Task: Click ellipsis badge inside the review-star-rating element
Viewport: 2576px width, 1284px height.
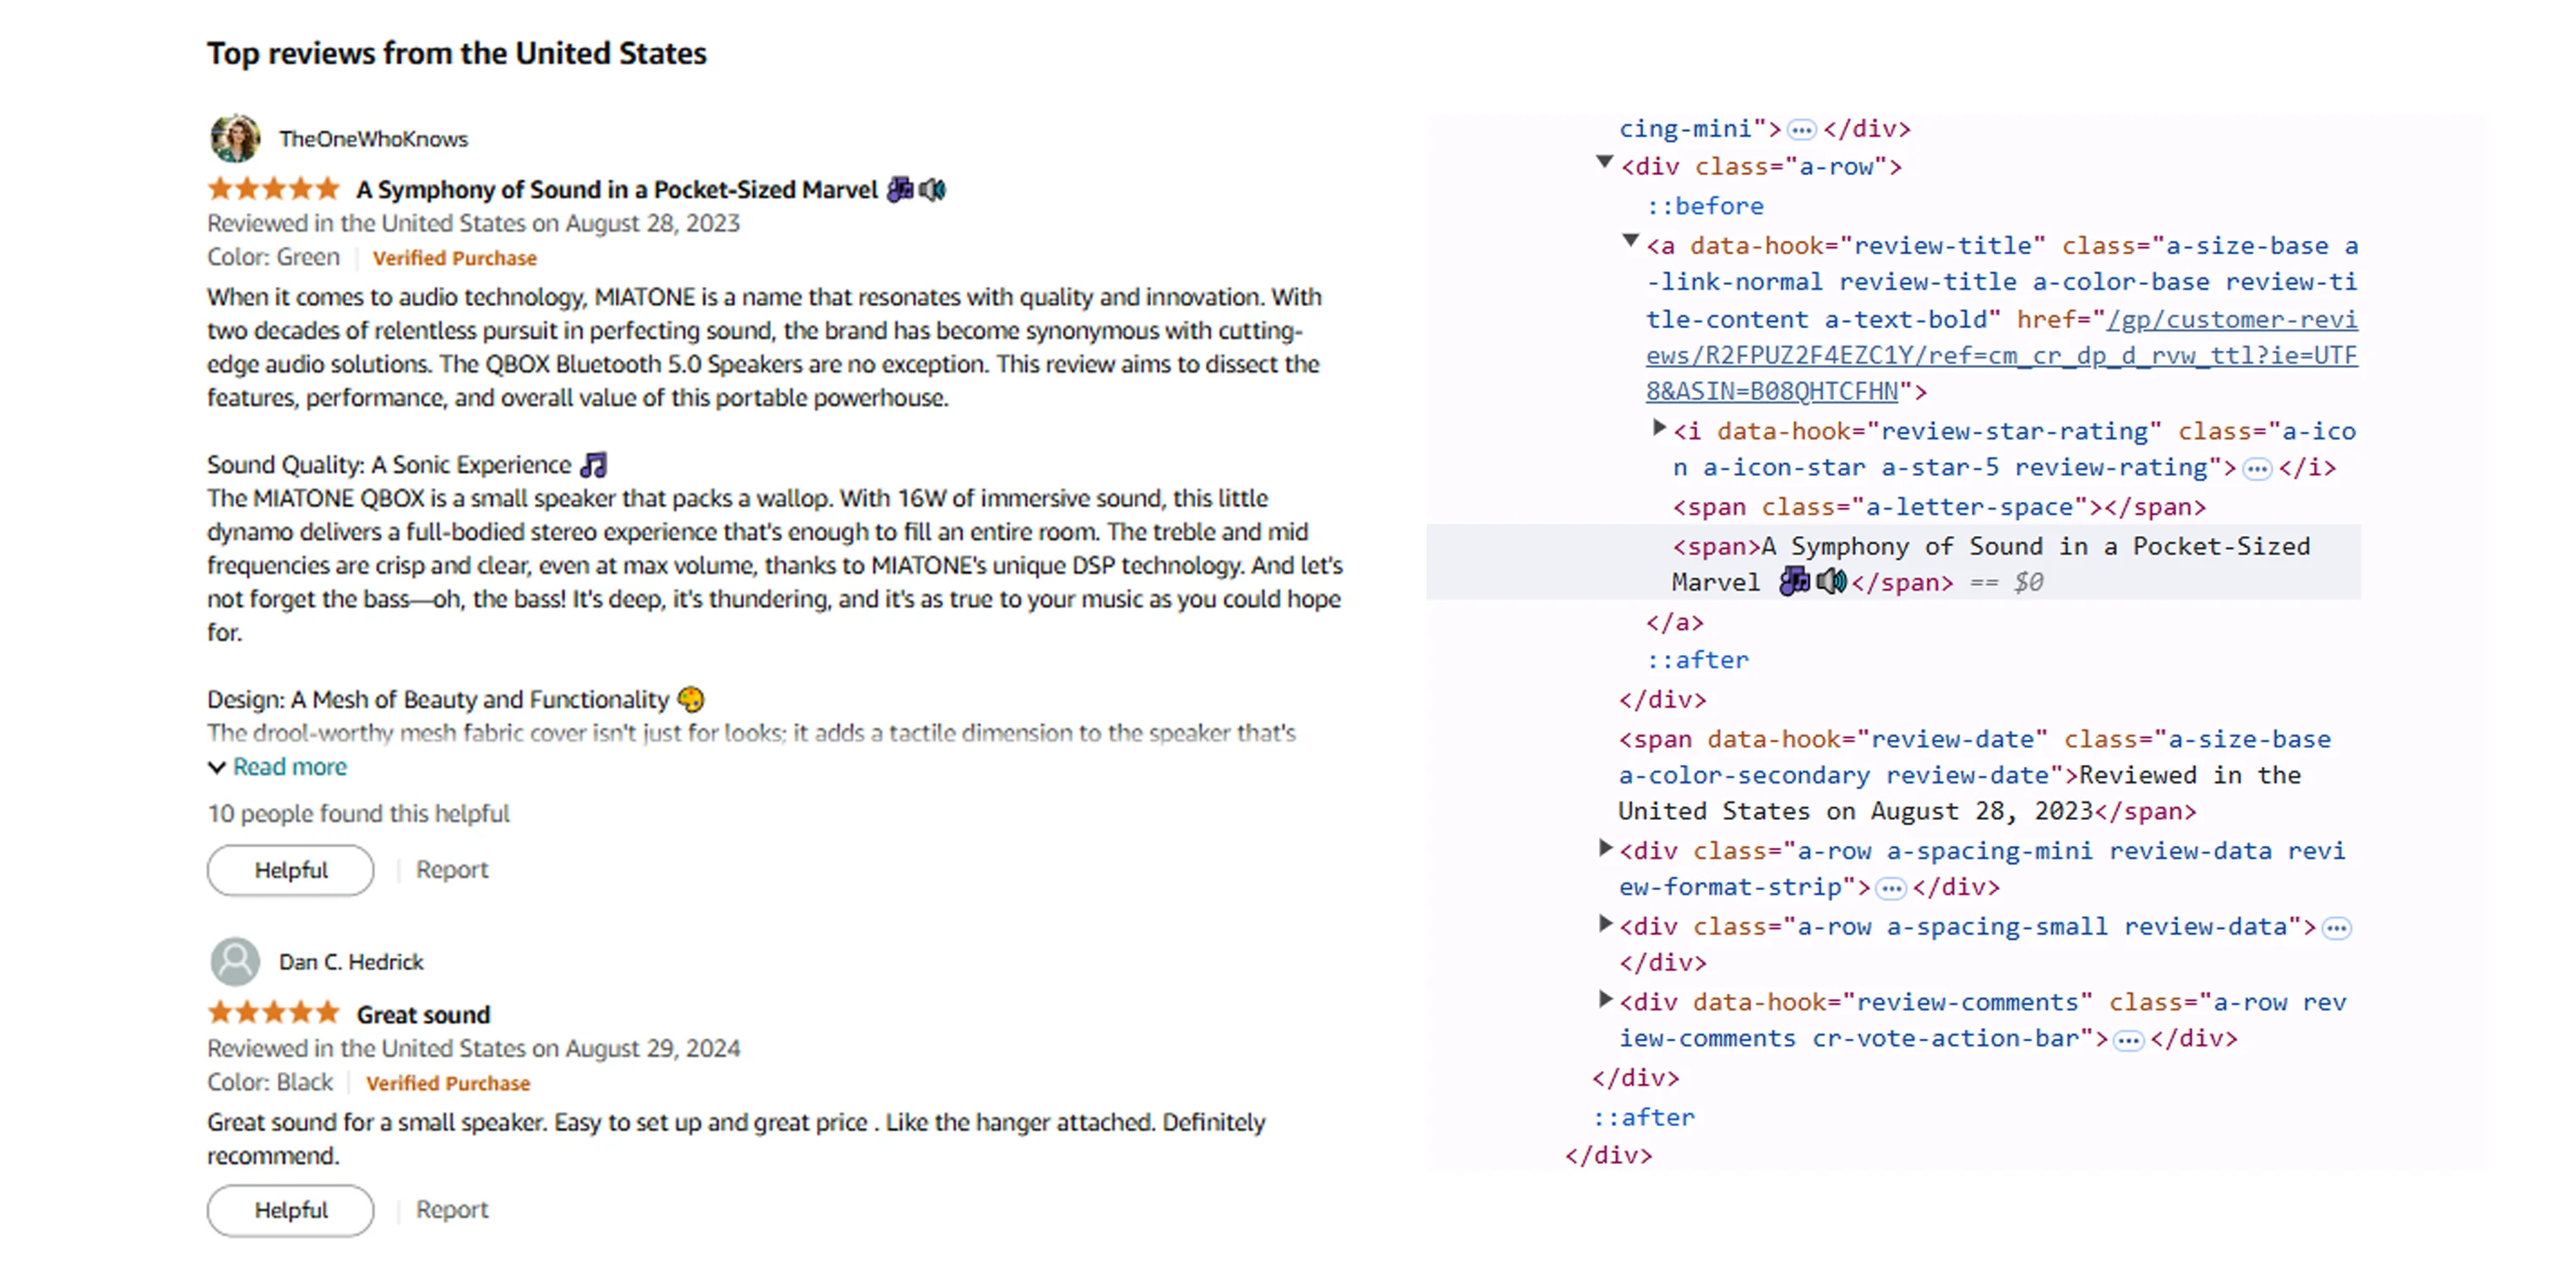Action: [2256, 469]
